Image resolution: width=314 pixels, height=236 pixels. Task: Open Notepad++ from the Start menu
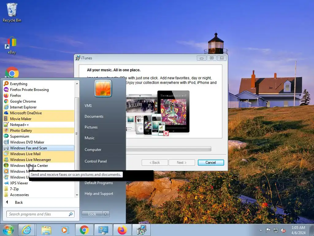coord(39,125)
